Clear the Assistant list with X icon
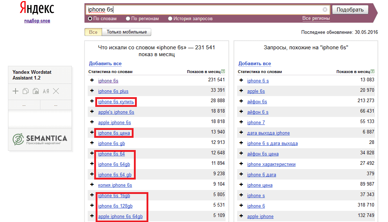Screen dimensions: 388x222 56,91
